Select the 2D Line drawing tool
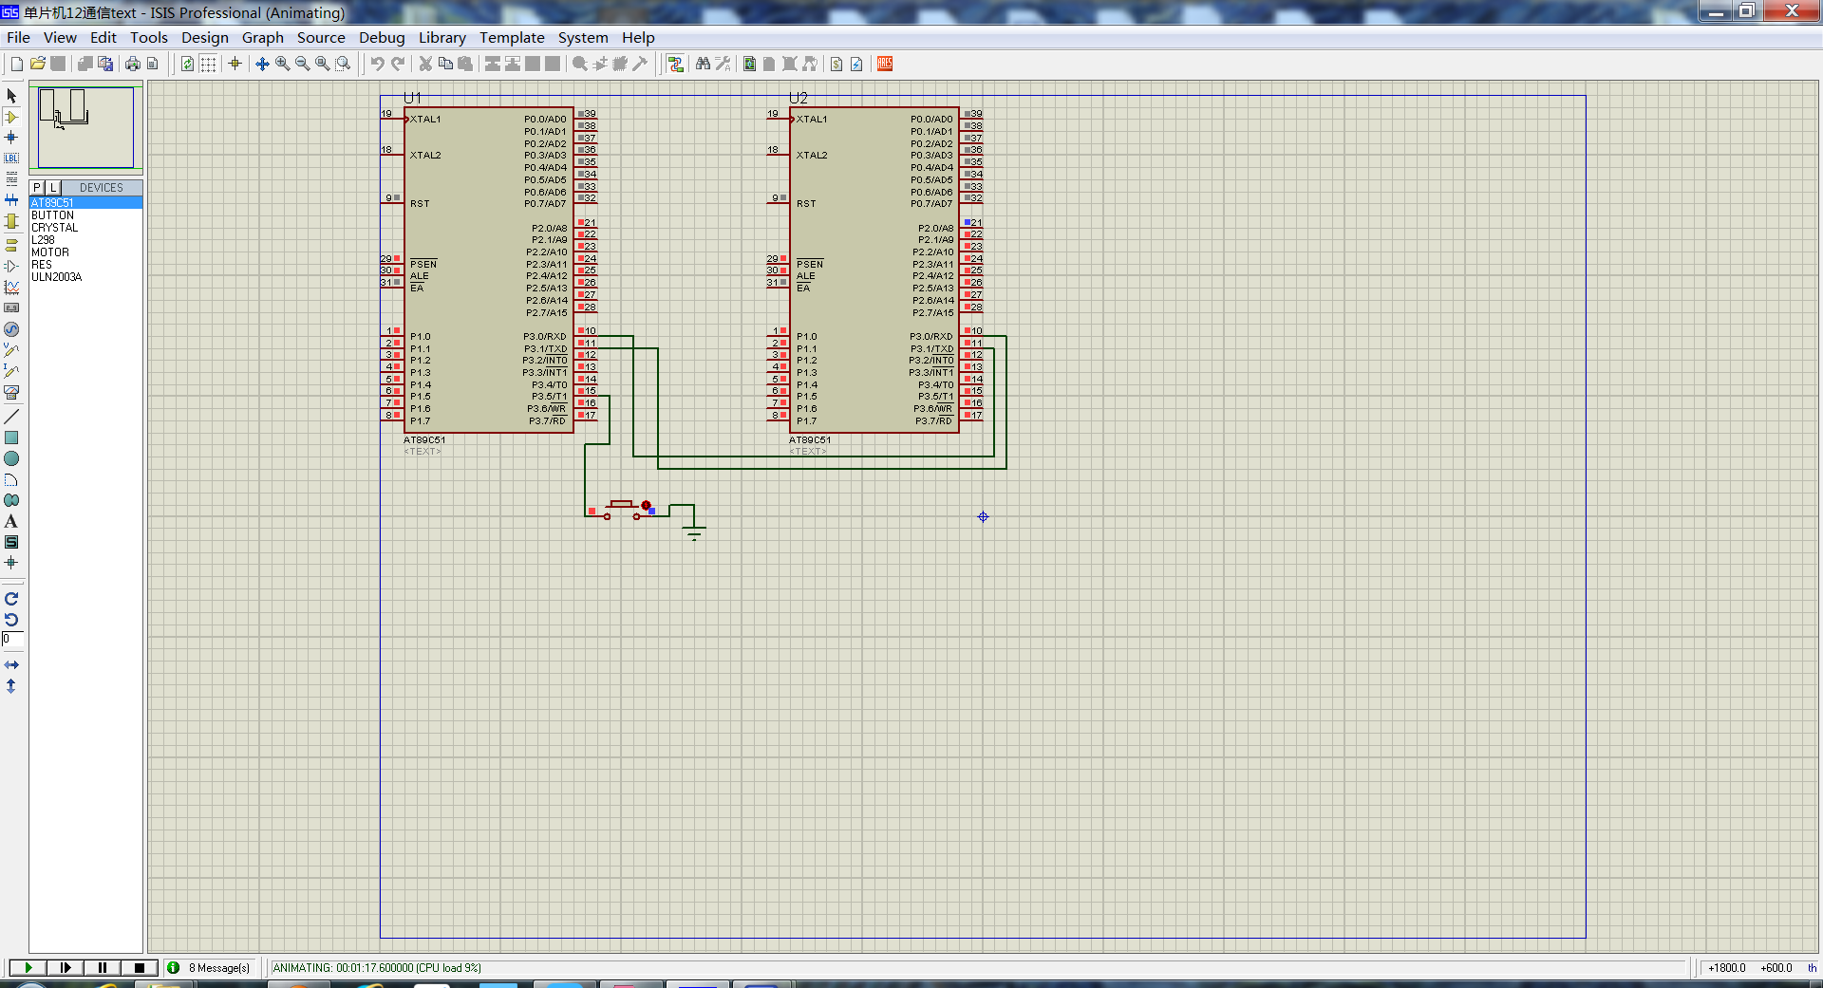Viewport: 1823px width, 988px height. [11, 417]
